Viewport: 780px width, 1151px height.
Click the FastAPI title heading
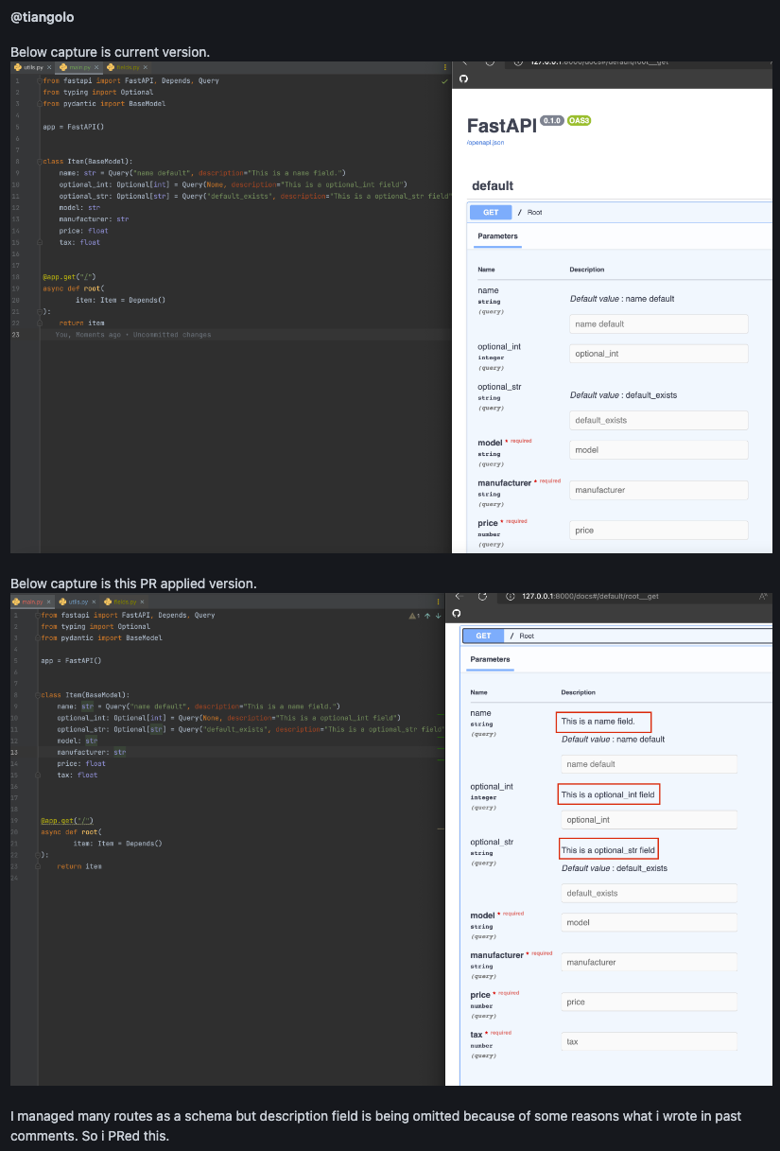coord(501,126)
